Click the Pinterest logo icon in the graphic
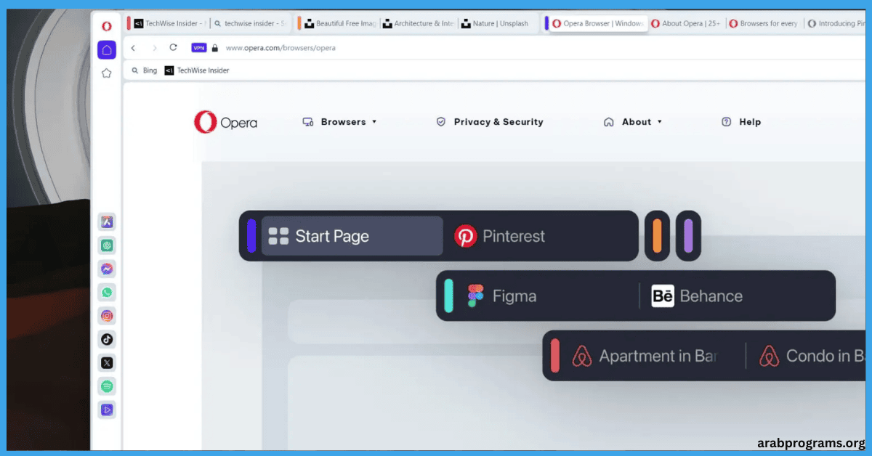Screen dimensions: 872x456 [465, 236]
